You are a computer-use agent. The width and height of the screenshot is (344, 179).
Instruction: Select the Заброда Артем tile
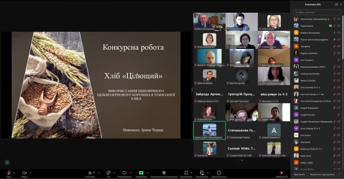[x=209, y=94]
